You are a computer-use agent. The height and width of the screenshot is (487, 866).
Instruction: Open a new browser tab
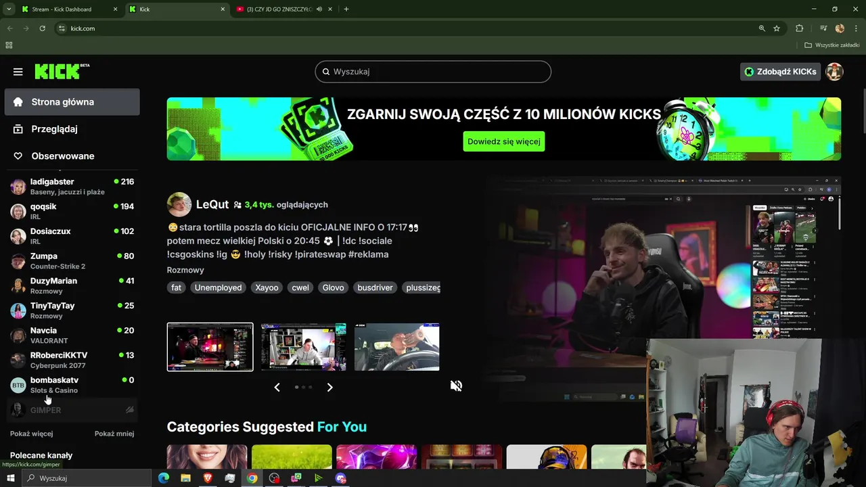[x=346, y=9]
